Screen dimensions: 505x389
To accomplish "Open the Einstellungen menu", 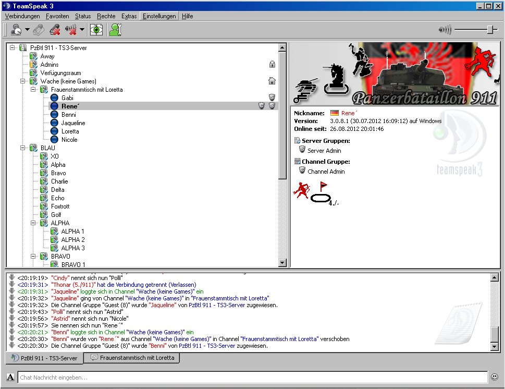I will point(159,16).
